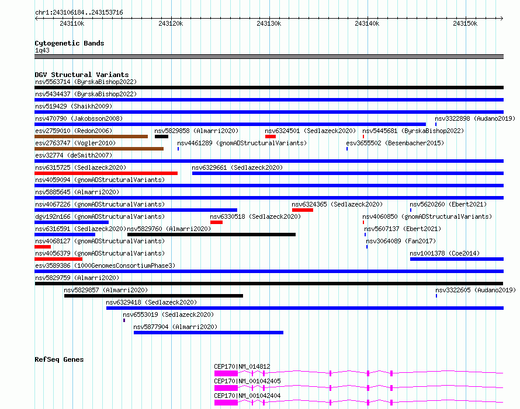Click the red bar of nsv6315725
This screenshot has width=520, height=409.
coord(106,173)
